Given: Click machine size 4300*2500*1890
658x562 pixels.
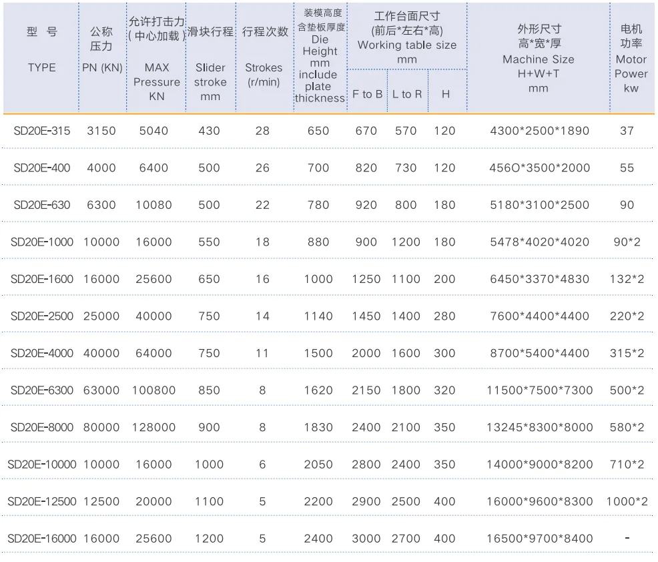Looking at the screenshot, I should pyautogui.click(x=539, y=131).
